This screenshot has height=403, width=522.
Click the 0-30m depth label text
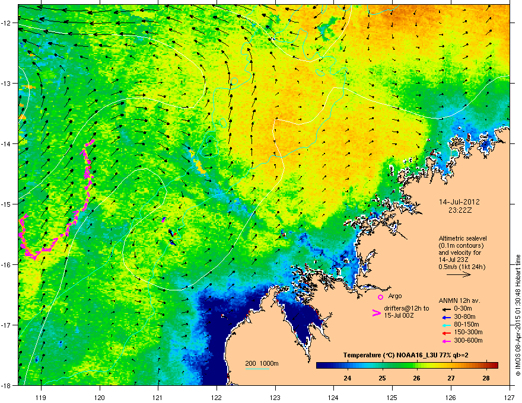pos(463,308)
